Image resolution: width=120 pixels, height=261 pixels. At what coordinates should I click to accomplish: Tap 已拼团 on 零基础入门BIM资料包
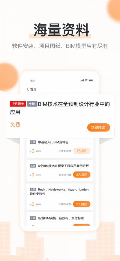[x=82, y=151]
